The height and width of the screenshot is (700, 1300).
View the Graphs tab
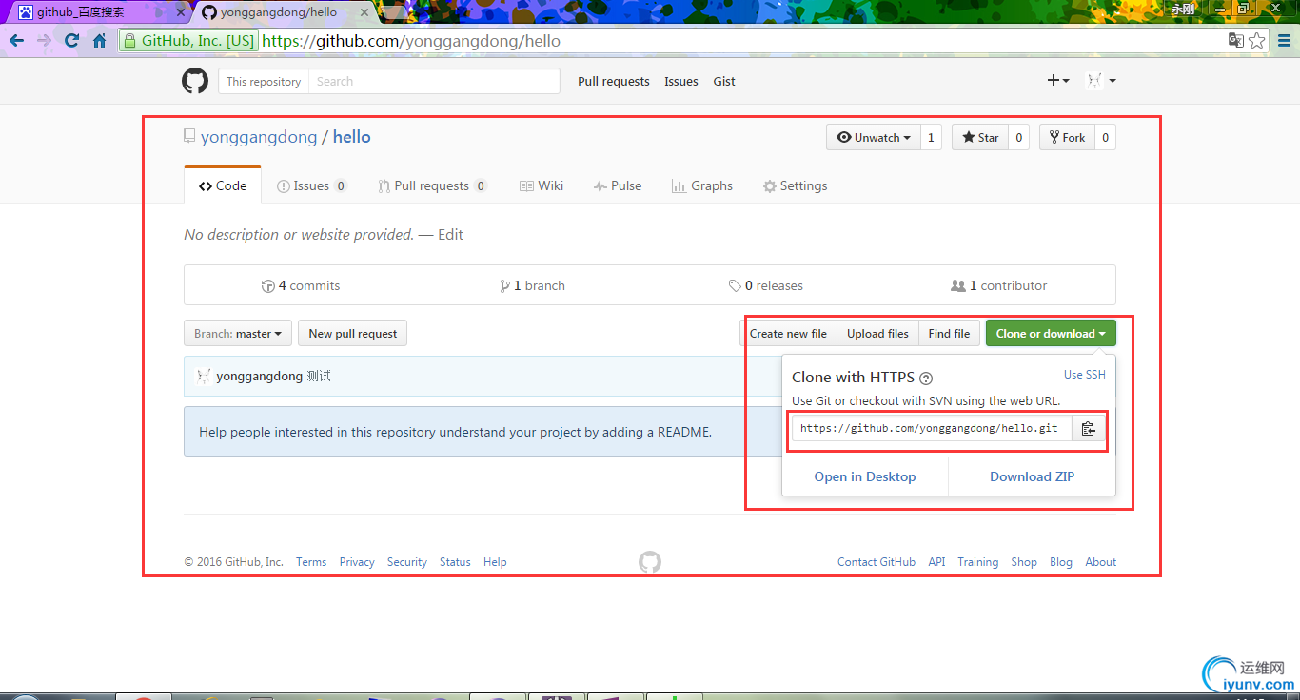coord(702,185)
